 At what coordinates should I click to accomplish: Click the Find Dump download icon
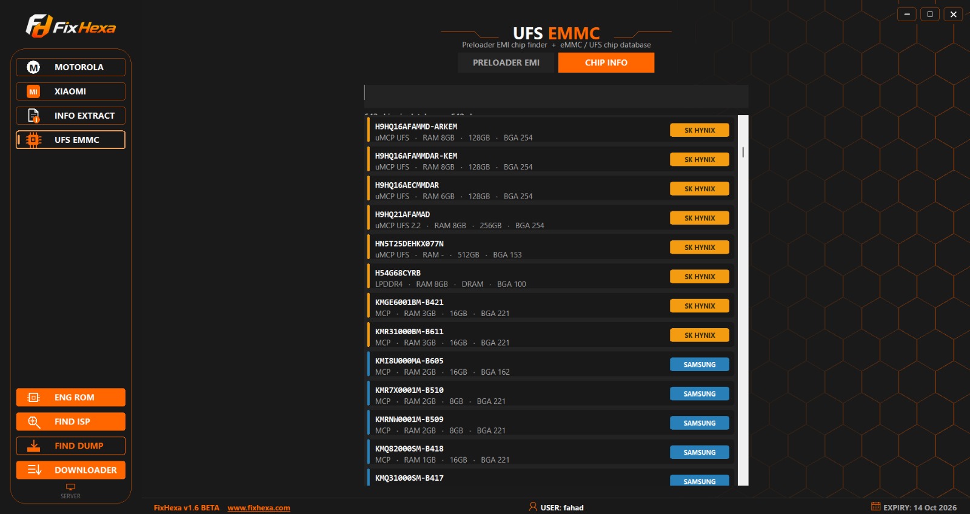pos(33,446)
